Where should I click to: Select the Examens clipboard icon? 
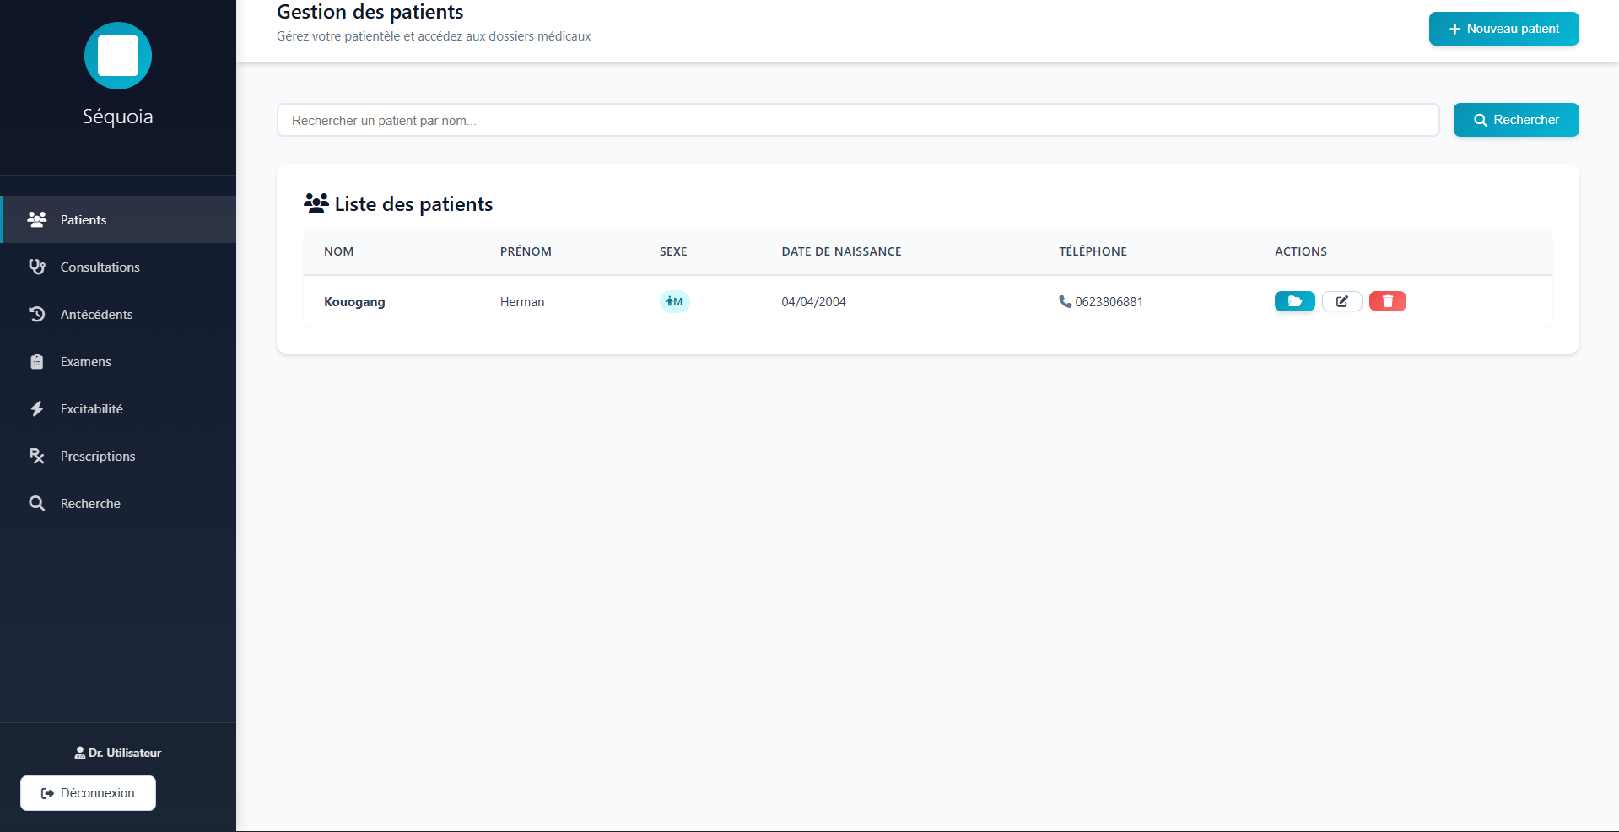(x=37, y=361)
